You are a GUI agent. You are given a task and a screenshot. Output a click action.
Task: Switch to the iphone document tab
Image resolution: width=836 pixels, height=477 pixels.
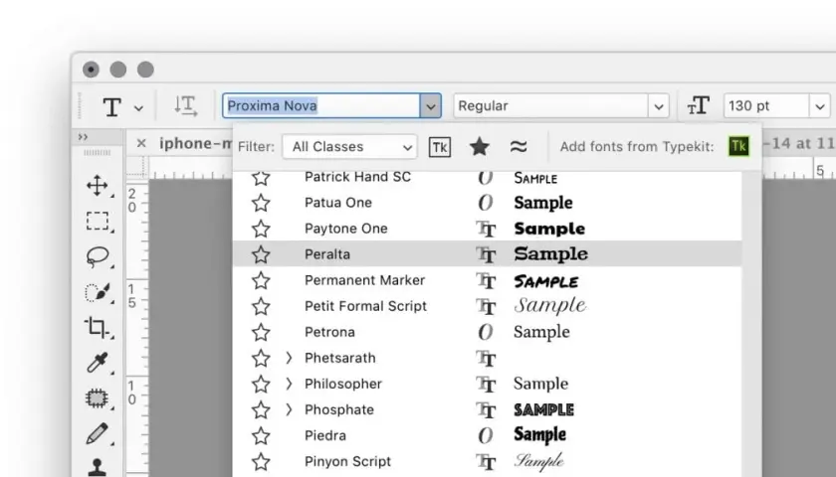[x=196, y=143]
